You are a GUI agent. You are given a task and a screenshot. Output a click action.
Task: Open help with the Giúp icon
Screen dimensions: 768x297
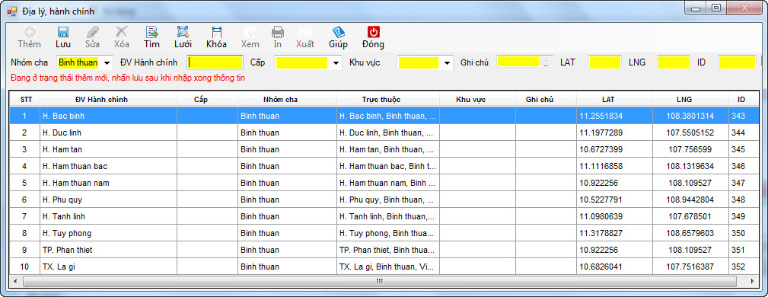(338, 33)
